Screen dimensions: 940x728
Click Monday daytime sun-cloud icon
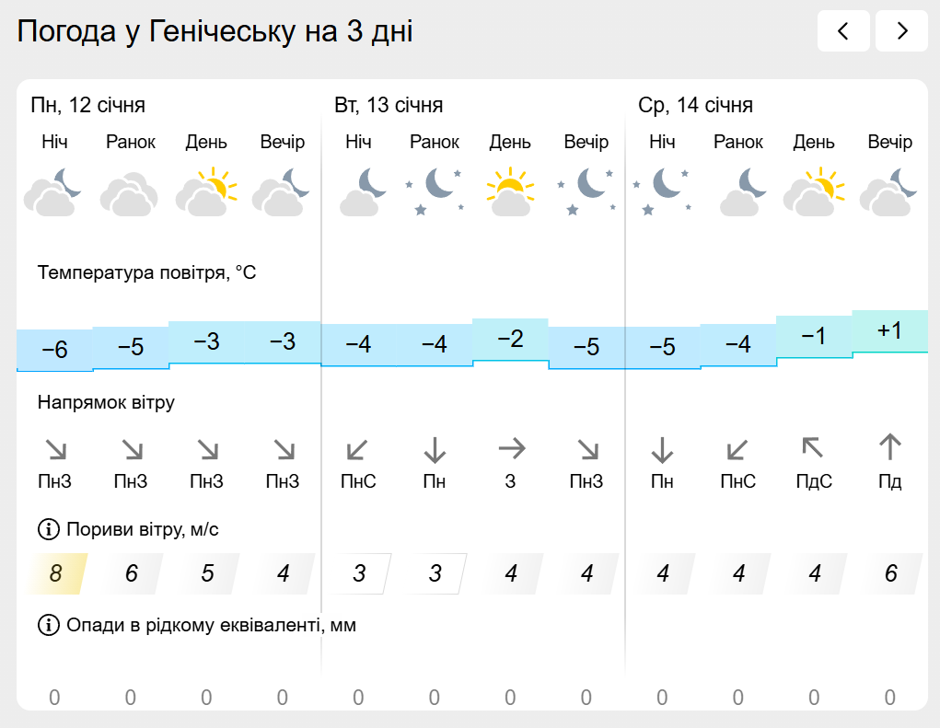[x=206, y=191]
